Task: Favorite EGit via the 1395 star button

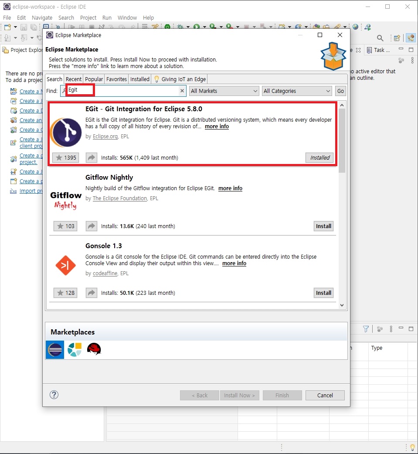Action: [x=66, y=157]
